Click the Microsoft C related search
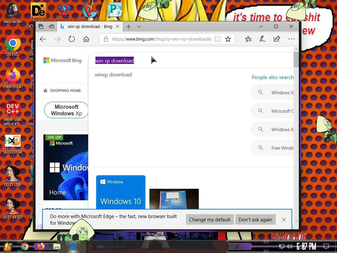Image resolution: width=337 pixels, height=253 pixels. 272,111
